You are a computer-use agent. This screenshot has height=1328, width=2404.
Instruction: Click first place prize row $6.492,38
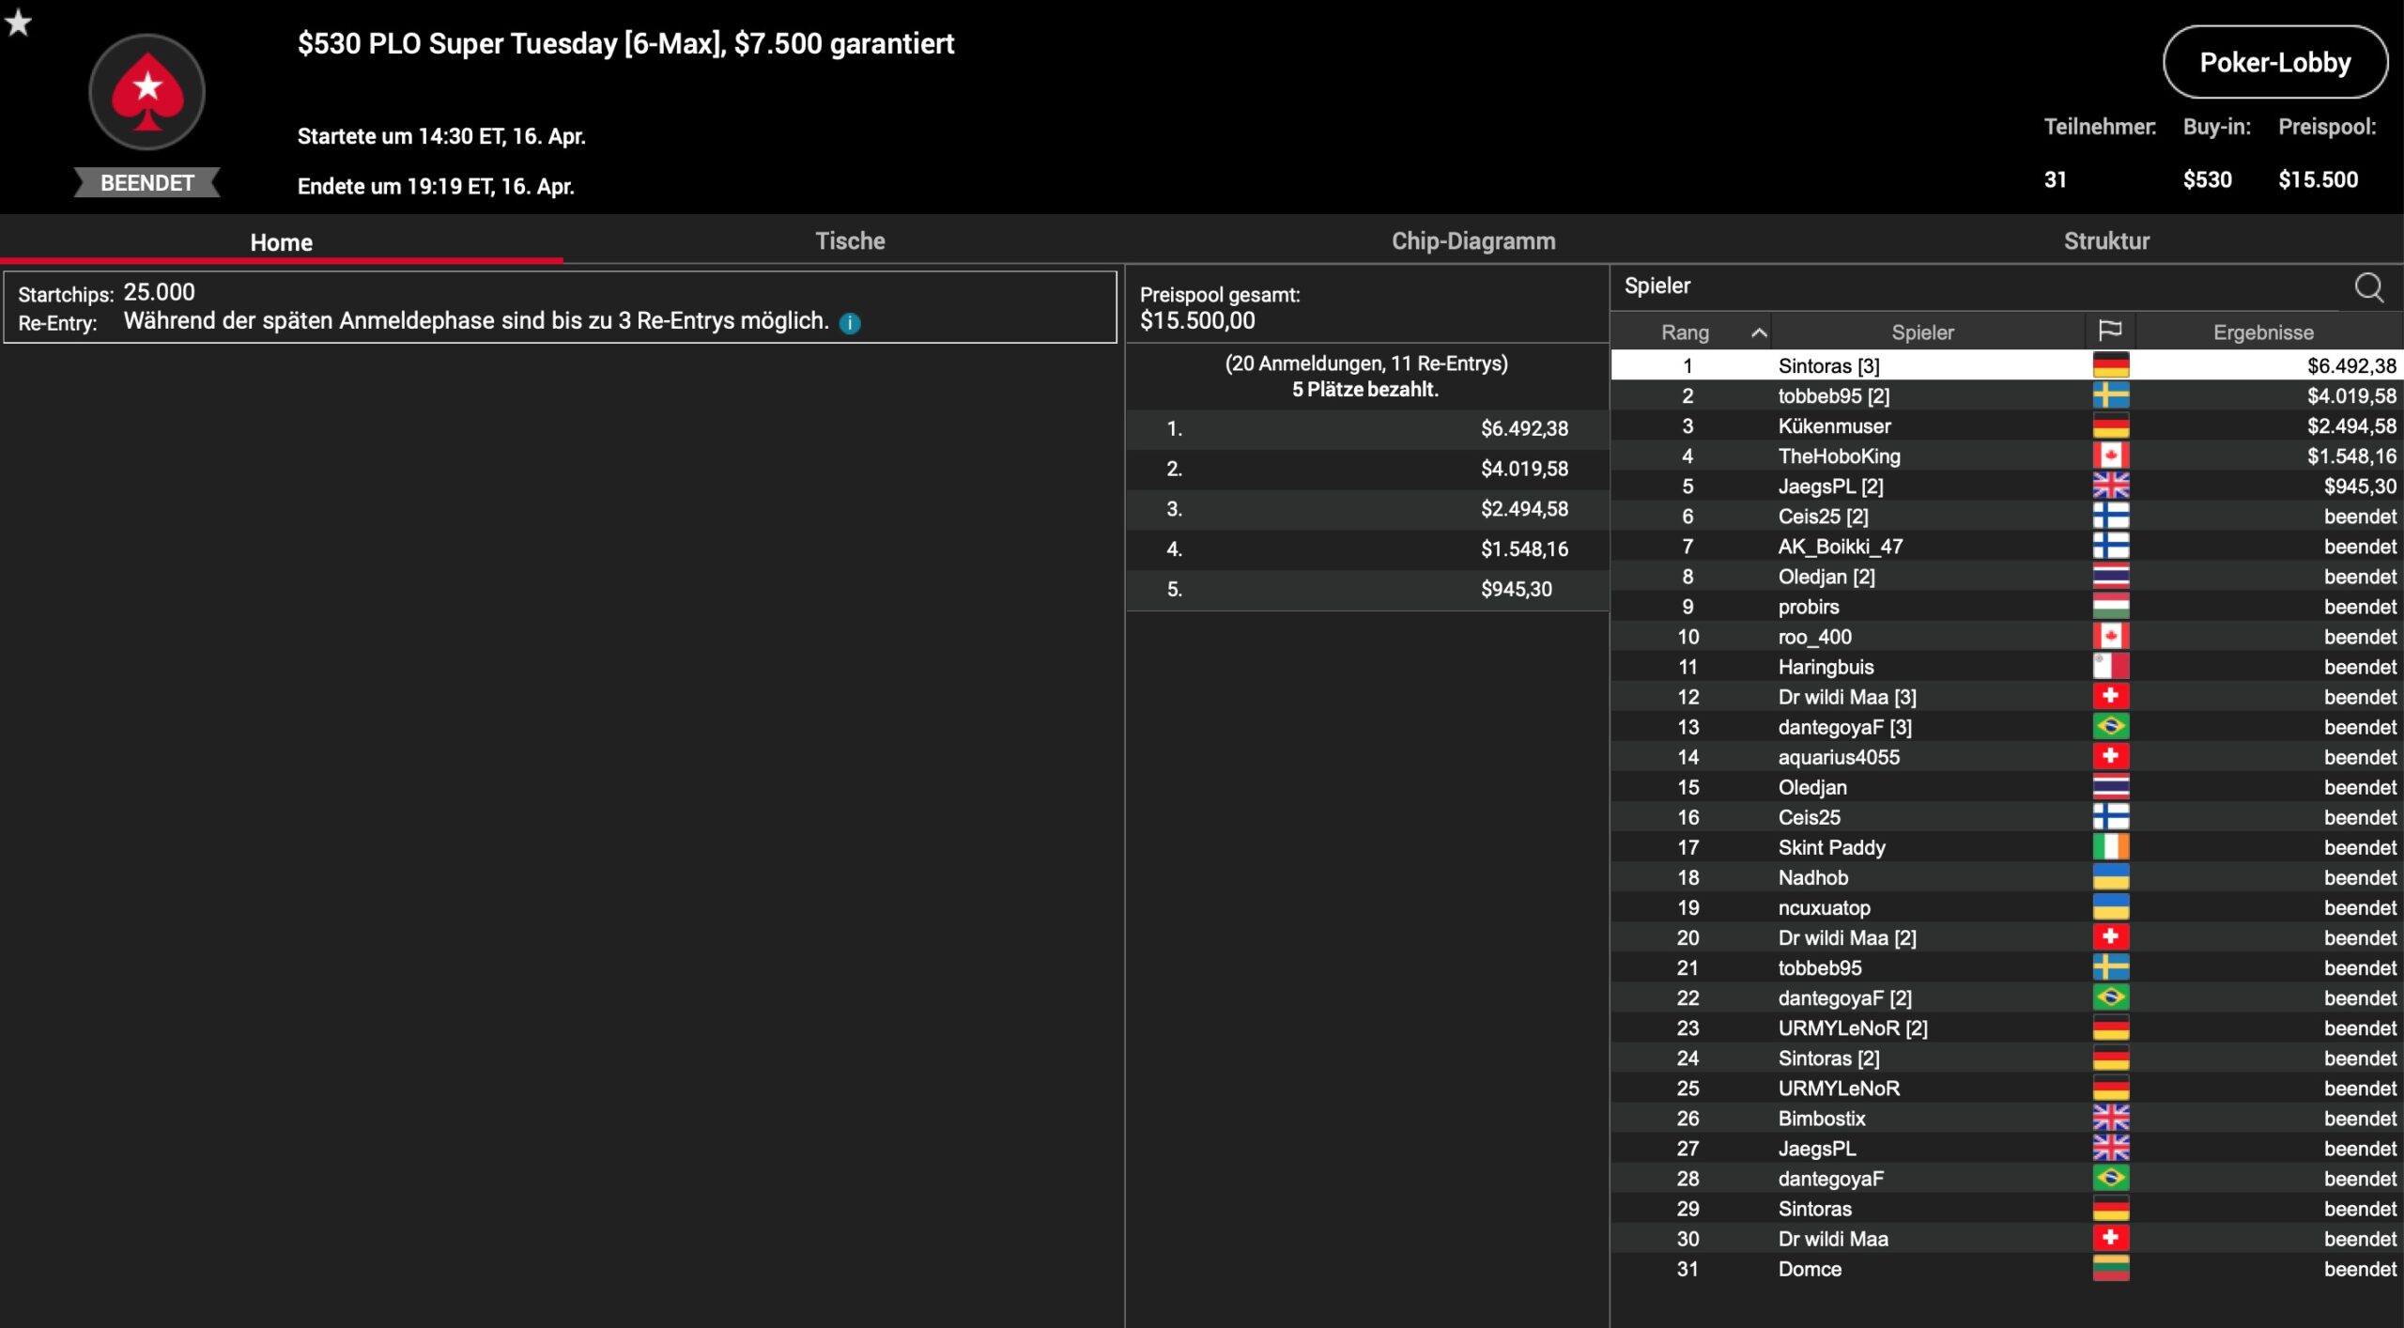click(x=1366, y=429)
